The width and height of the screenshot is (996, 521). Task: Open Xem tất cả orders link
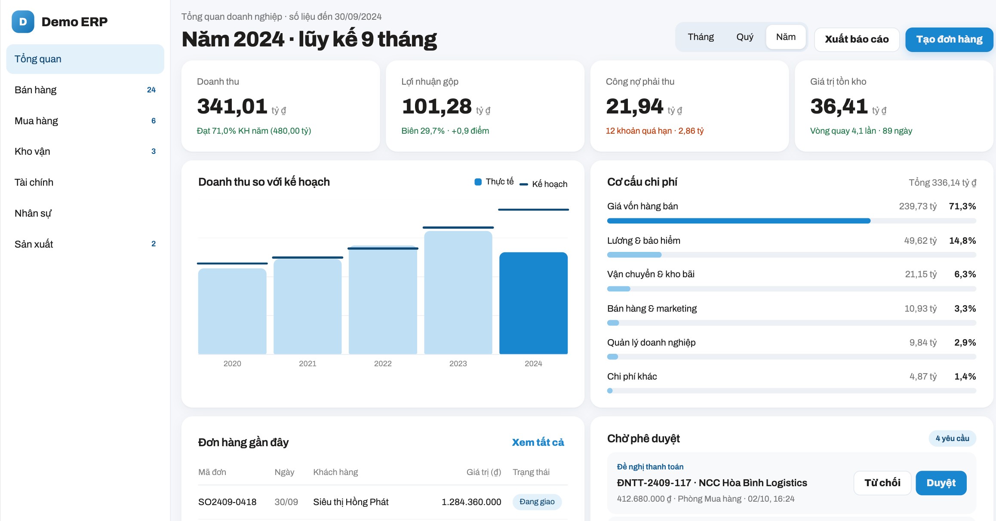click(538, 442)
